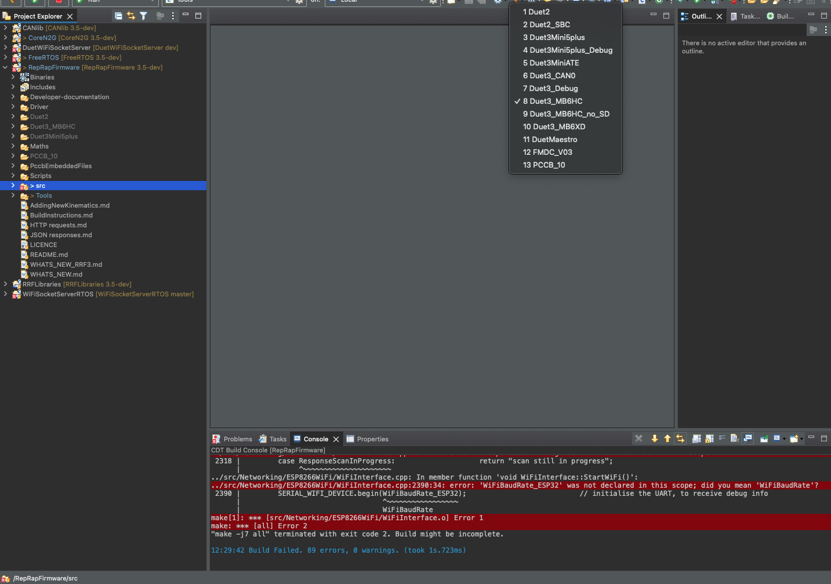
Task: Toggle Scroll Lock in console toolbar
Action: click(709, 438)
